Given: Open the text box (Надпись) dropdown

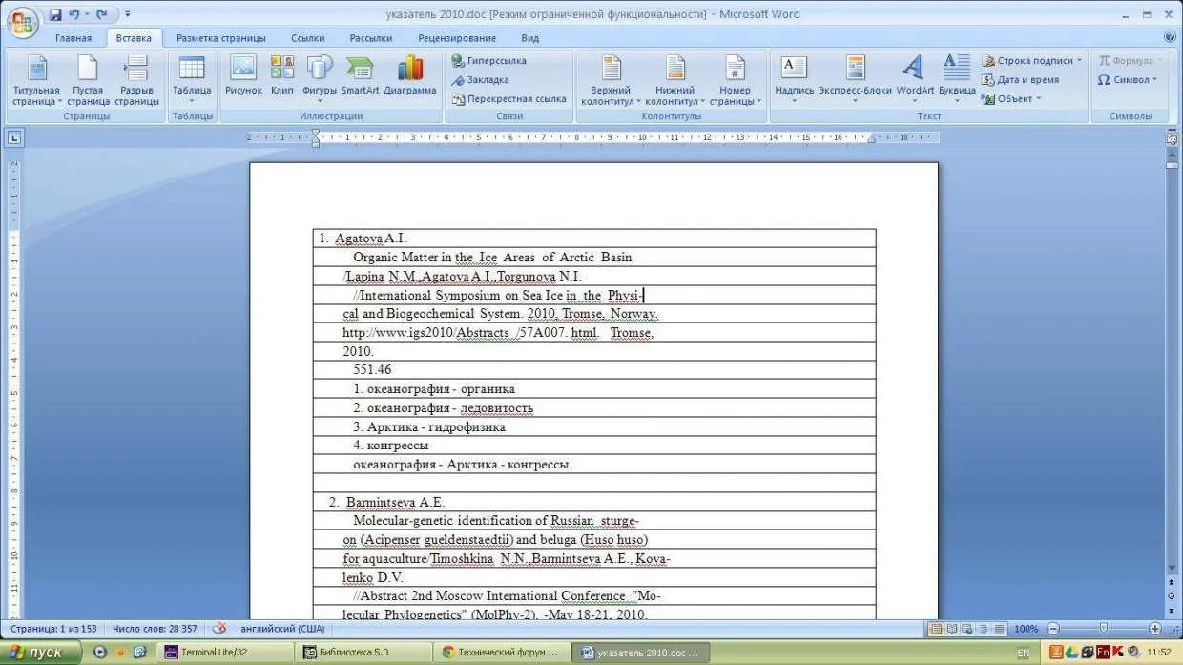Looking at the screenshot, I should coord(795,80).
